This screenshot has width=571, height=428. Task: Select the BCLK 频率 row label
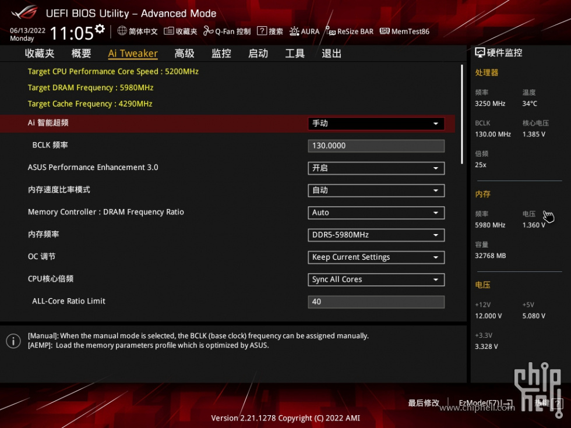tap(50, 145)
